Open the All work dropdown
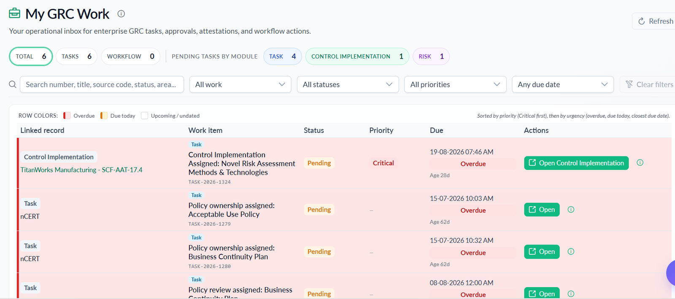The height and width of the screenshot is (299, 675). click(x=240, y=84)
